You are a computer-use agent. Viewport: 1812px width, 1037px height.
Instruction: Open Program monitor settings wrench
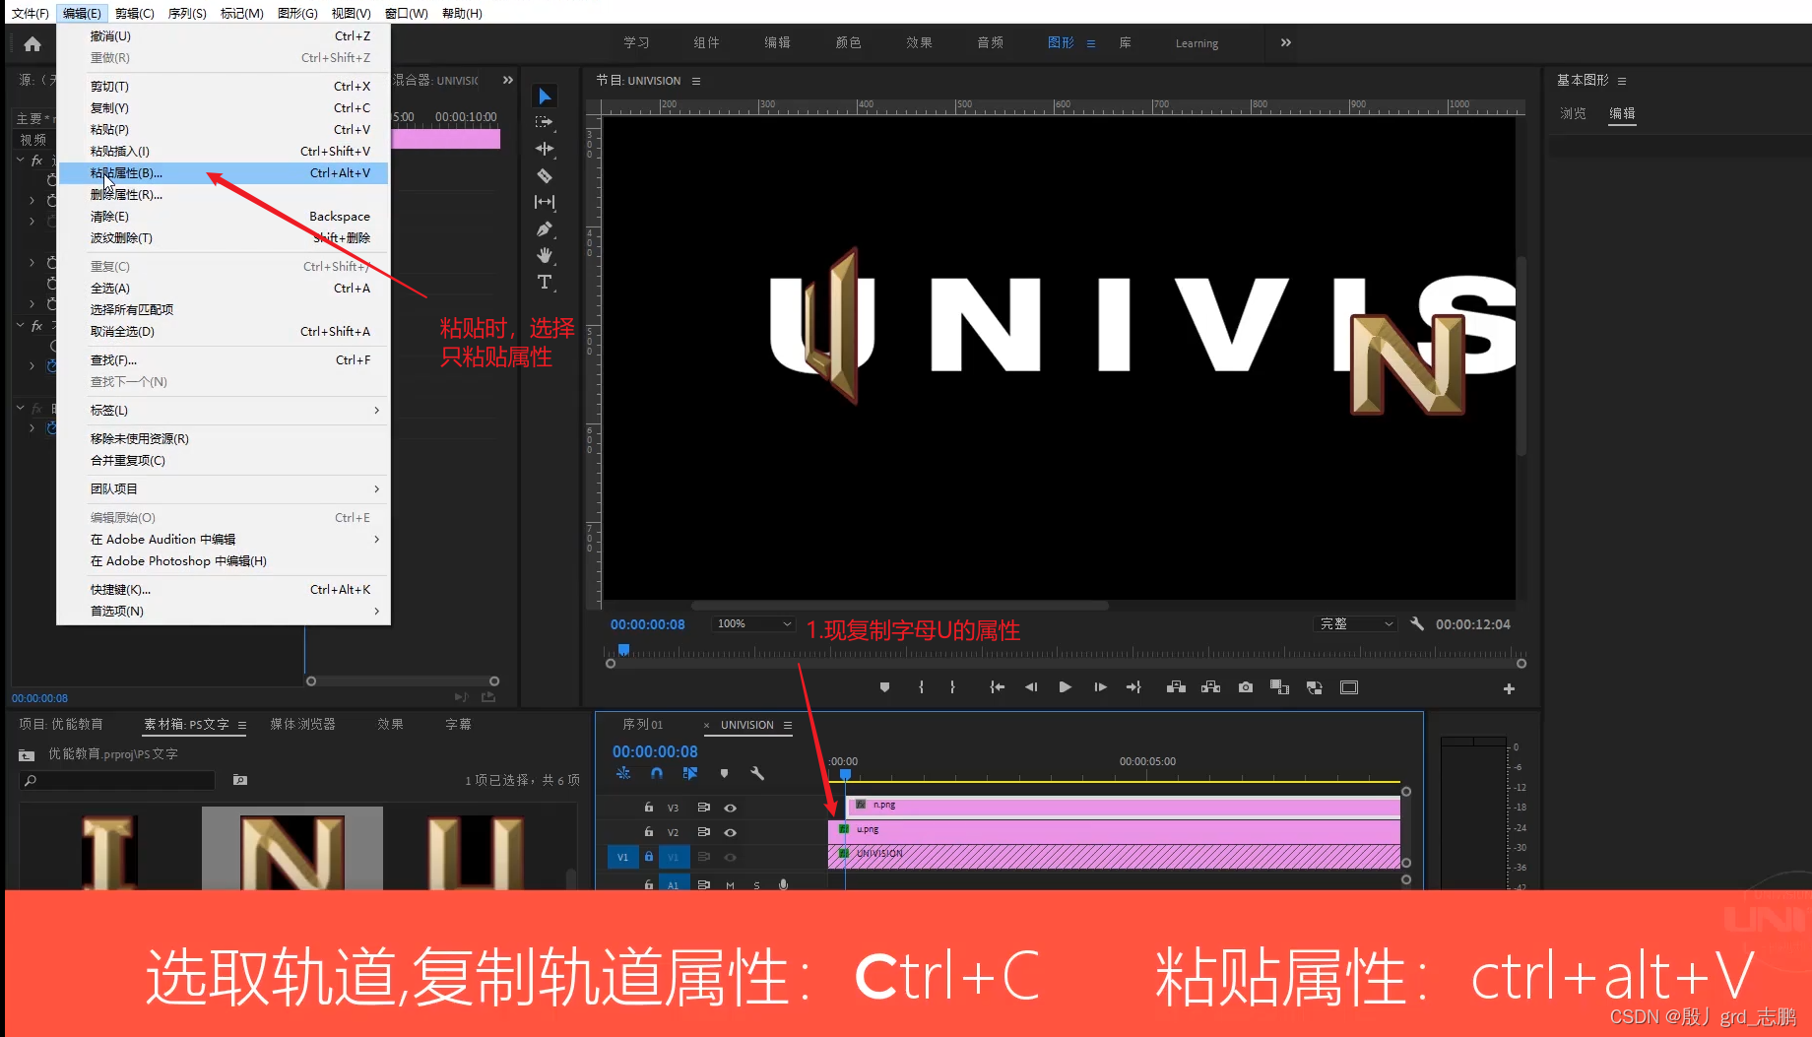(x=1416, y=623)
